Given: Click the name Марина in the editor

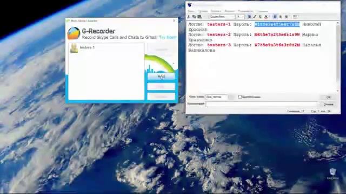Looking at the screenshot, I should pyautogui.click(x=310, y=34).
